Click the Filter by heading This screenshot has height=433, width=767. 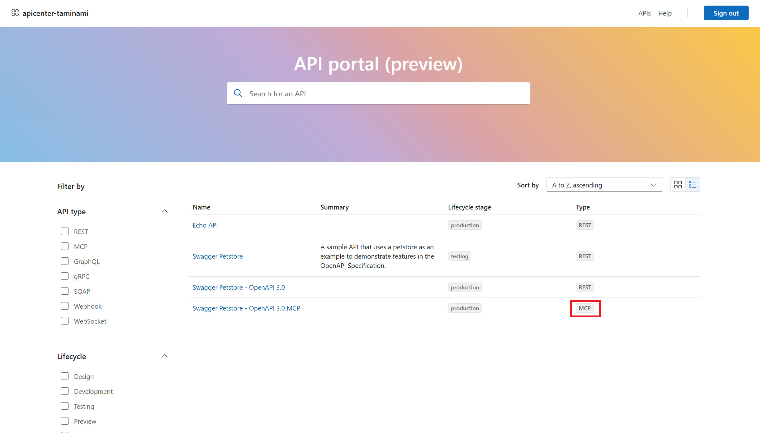coord(71,186)
